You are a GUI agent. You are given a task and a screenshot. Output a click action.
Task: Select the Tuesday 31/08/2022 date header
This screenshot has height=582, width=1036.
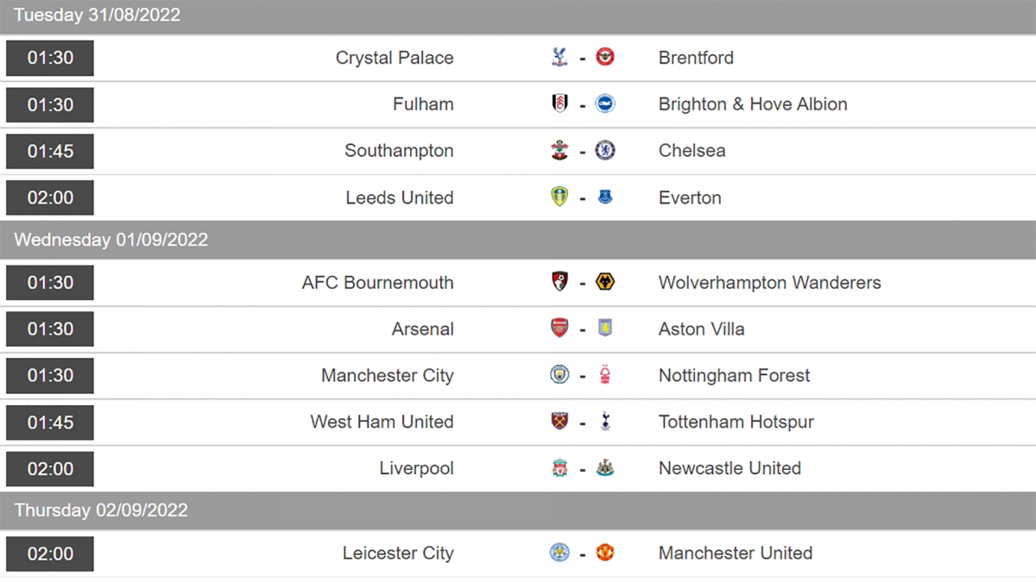[518, 16]
